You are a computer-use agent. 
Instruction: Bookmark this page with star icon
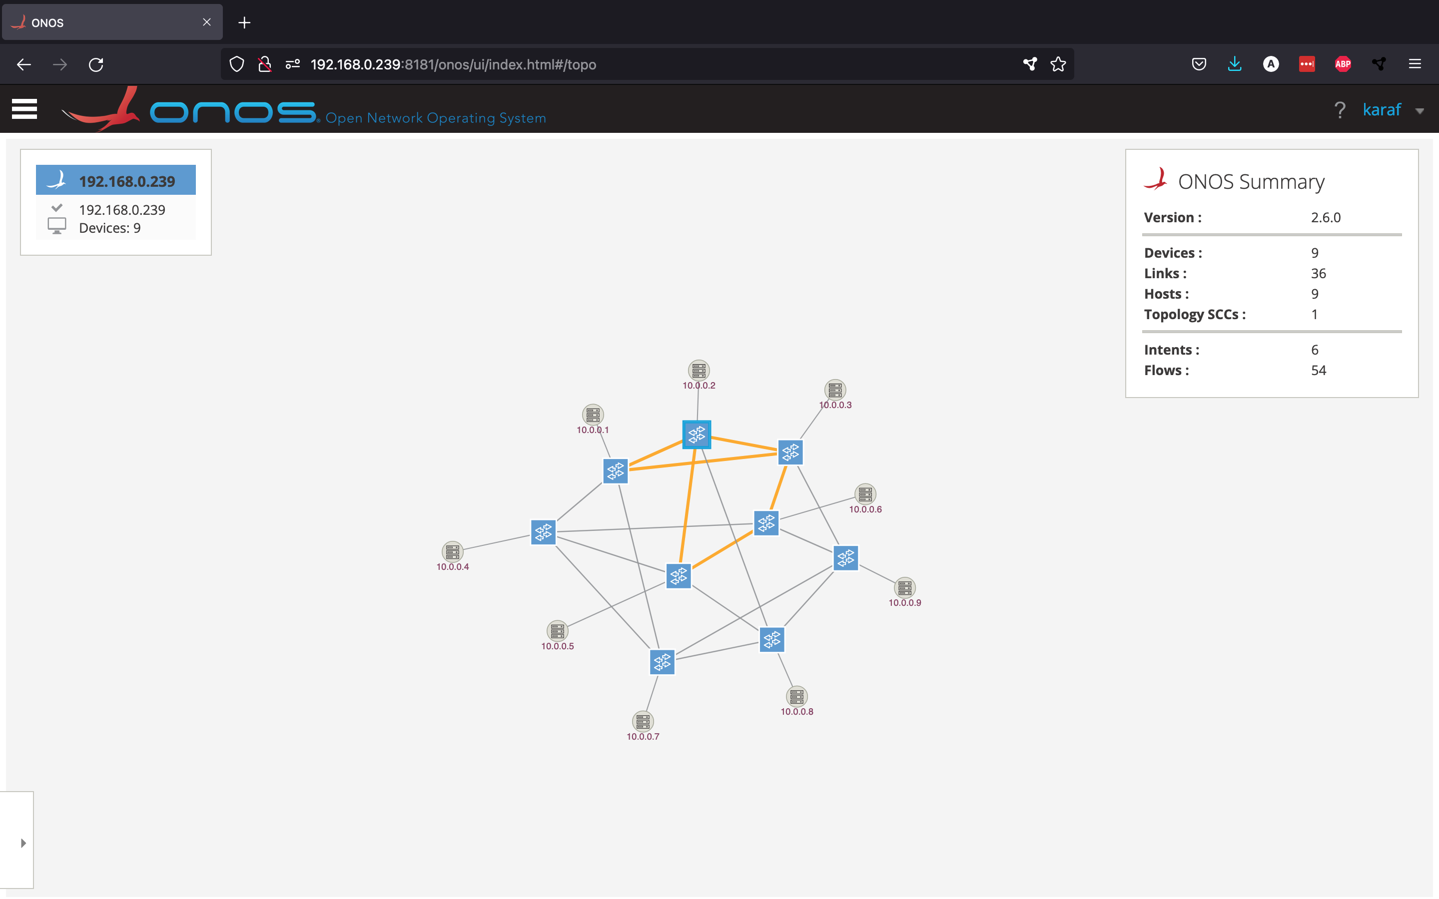[x=1058, y=64]
